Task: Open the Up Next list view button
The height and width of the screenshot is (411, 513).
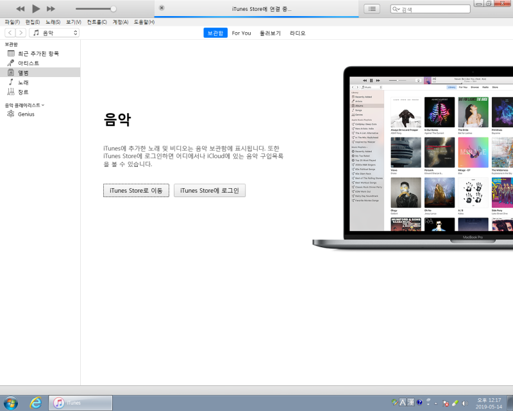Action: (372, 9)
